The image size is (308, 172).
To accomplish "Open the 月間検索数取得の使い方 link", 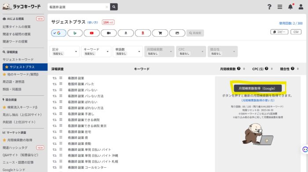I will pyautogui.click(x=258, y=100).
